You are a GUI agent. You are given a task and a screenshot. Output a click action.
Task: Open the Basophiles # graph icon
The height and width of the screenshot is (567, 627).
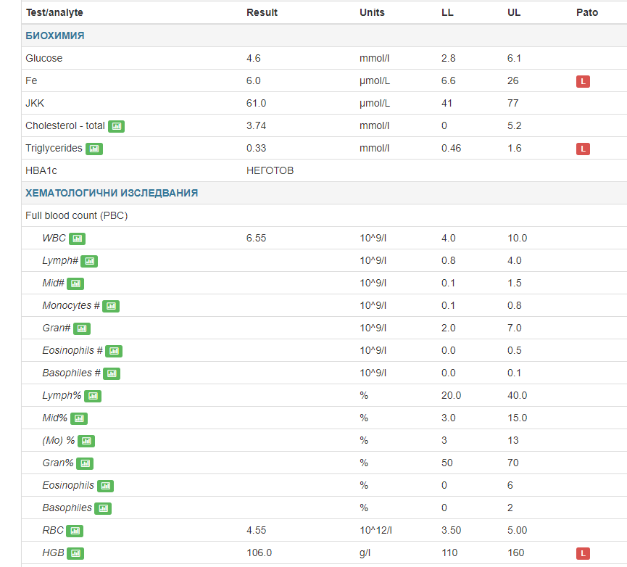tap(112, 373)
